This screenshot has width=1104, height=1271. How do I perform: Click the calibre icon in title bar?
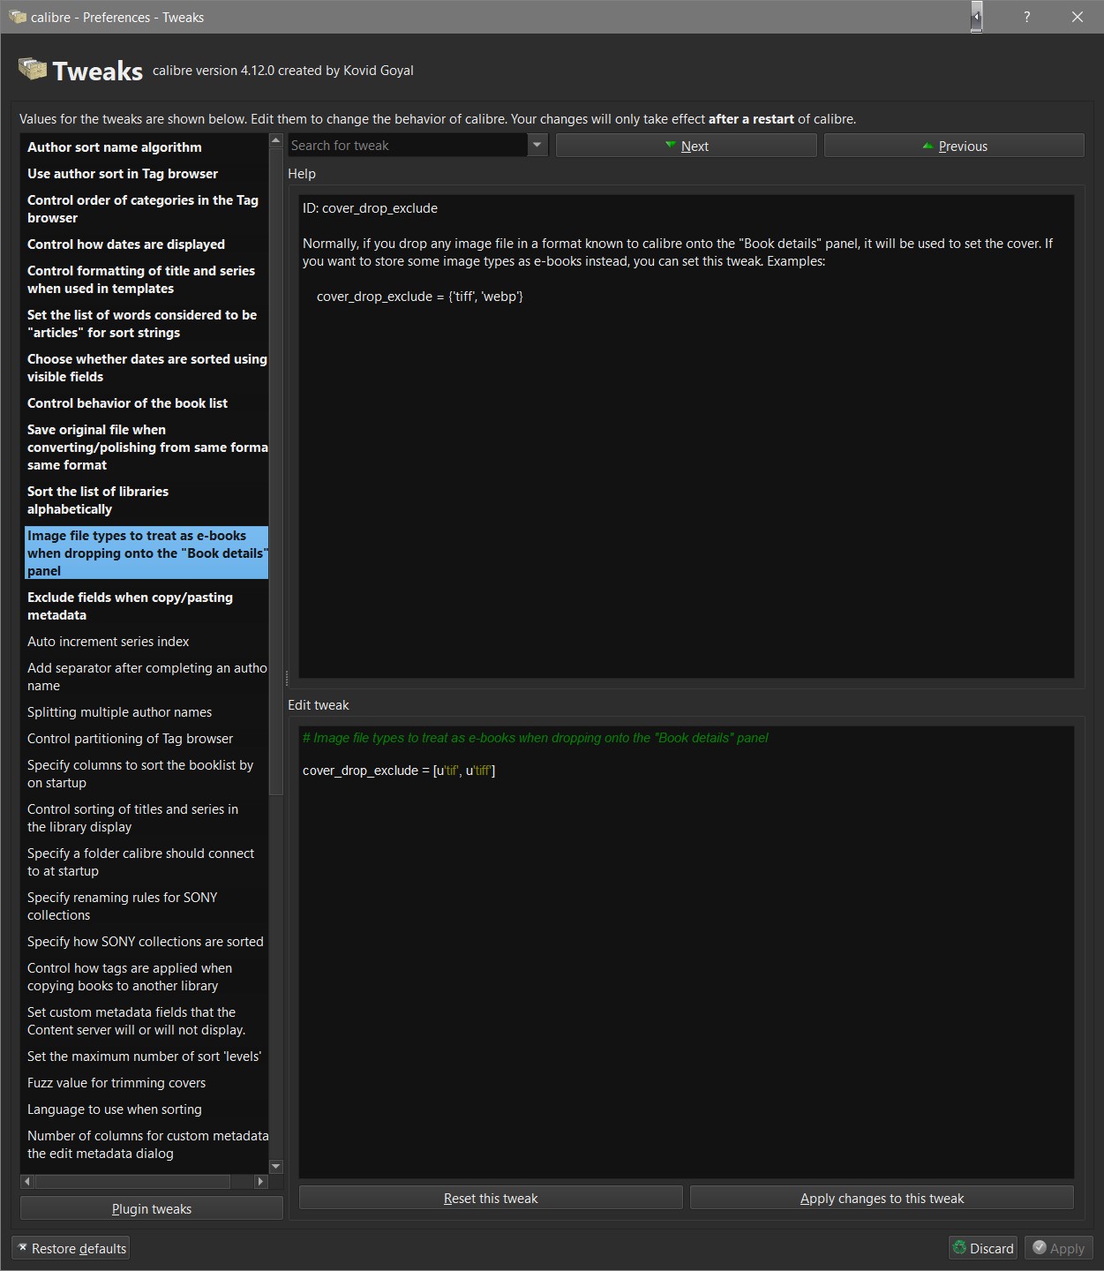[x=17, y=17]
